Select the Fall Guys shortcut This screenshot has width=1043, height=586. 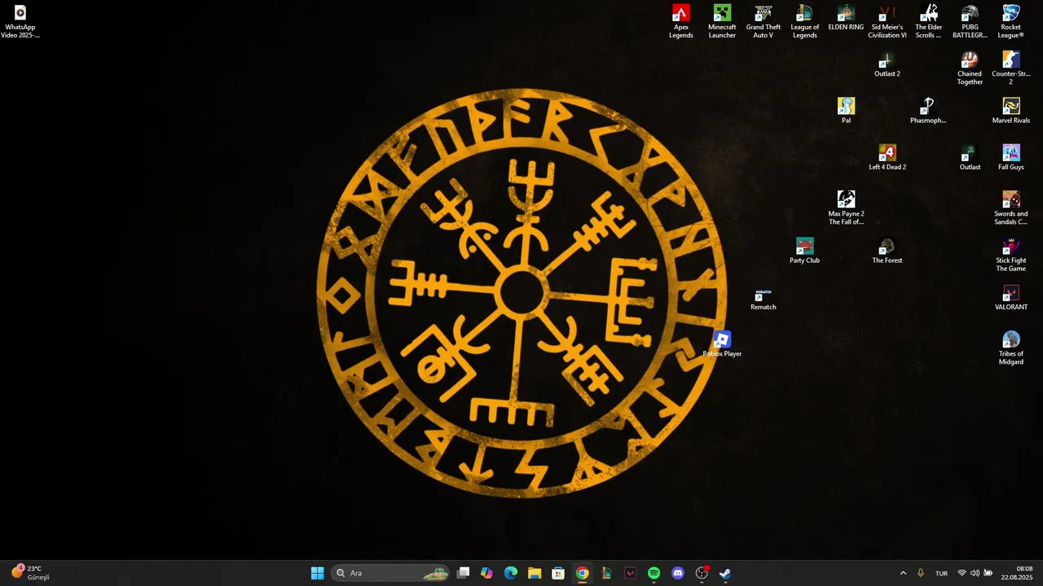coord(1011,158)
